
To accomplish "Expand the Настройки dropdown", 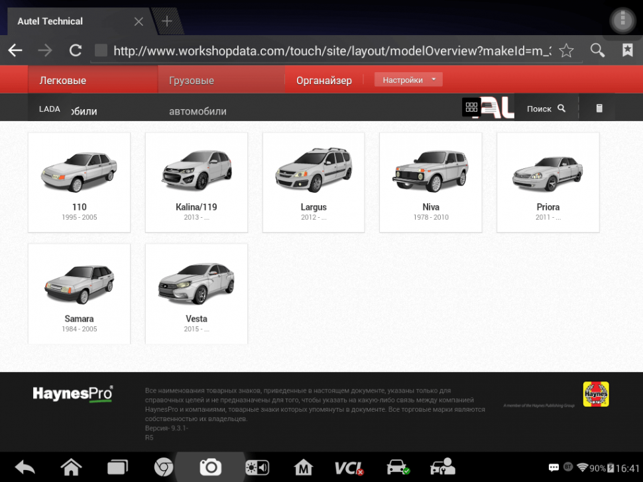I will pyautogui.click(x=408, y=80).
